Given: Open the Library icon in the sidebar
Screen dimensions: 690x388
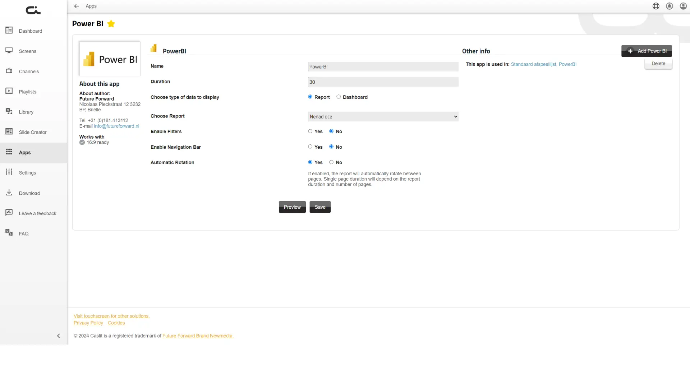Looking at the screenshot, I should (x=9, y=111).
